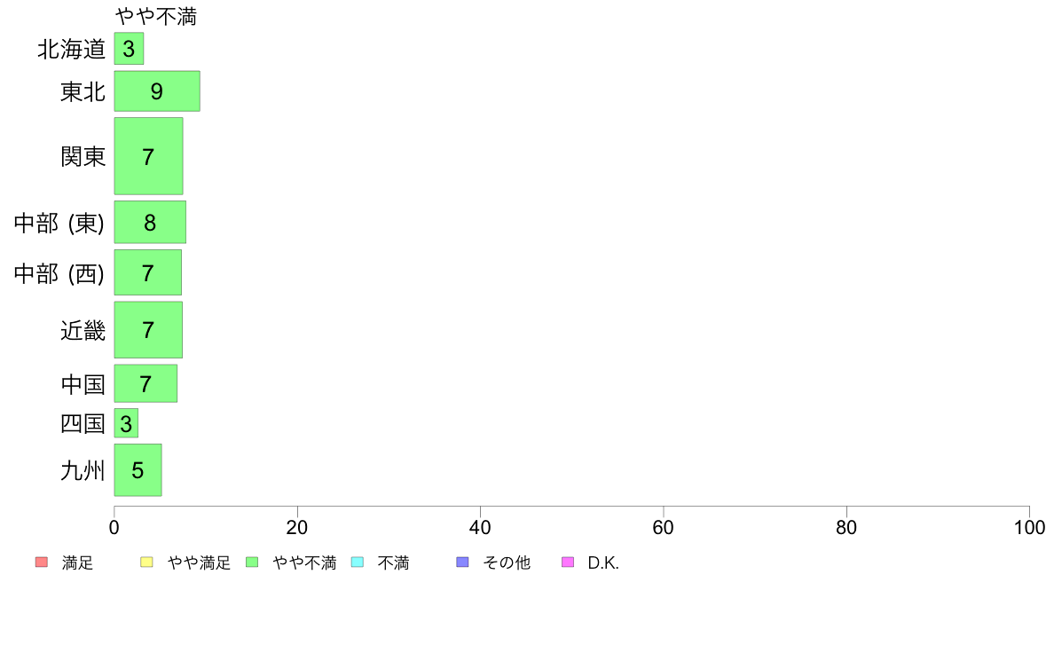Select the 四国 bar showing 3
This screenshot has width=1054, height=653.
126,423
